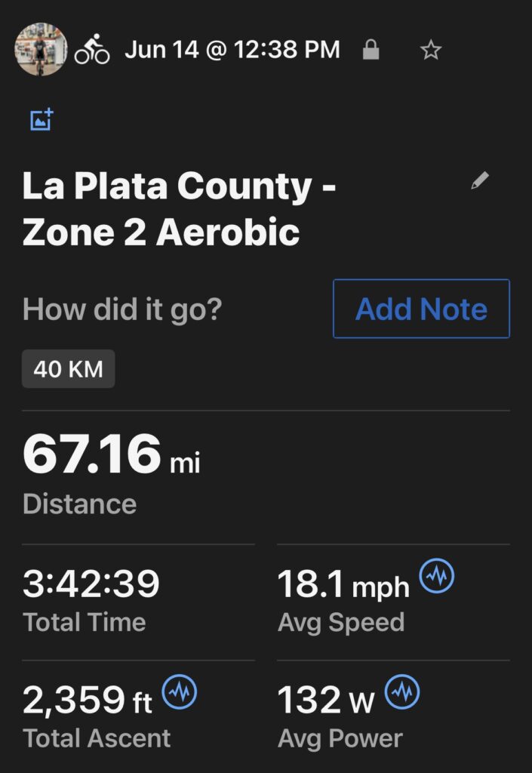The image size is (532, 773).
Task: Tap the add photo icon
Action: coord(42,119)
